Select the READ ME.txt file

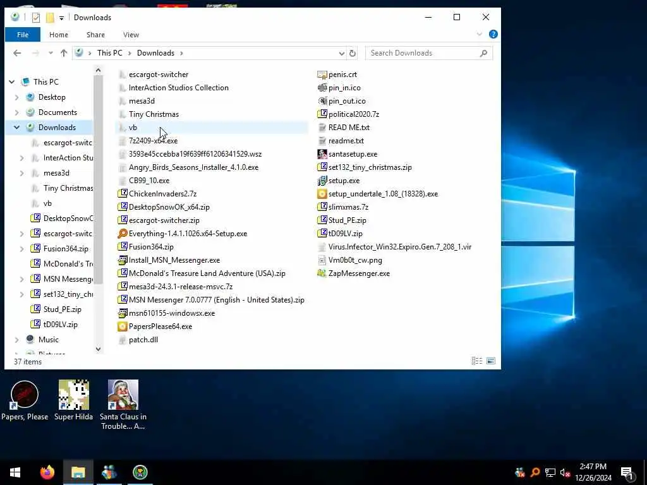[x=349, y=128]
